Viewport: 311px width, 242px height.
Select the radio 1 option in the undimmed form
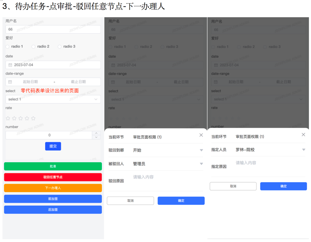point(8,47)
